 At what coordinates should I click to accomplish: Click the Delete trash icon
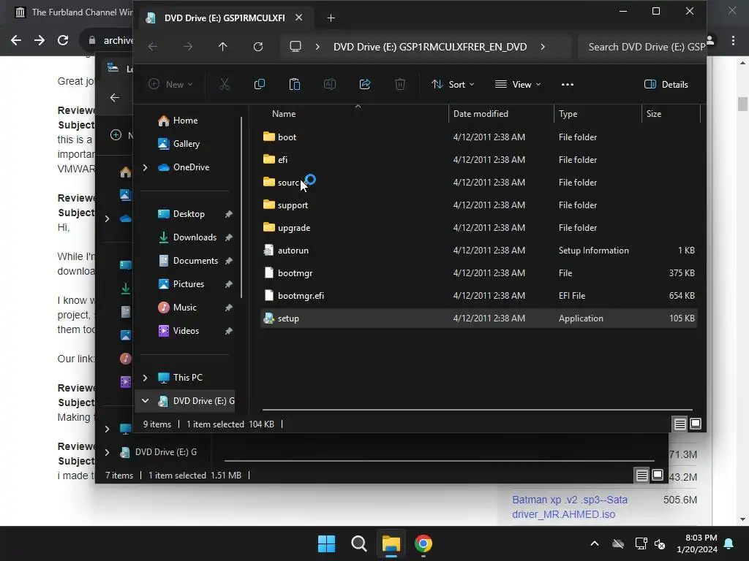tap(400, 85)
